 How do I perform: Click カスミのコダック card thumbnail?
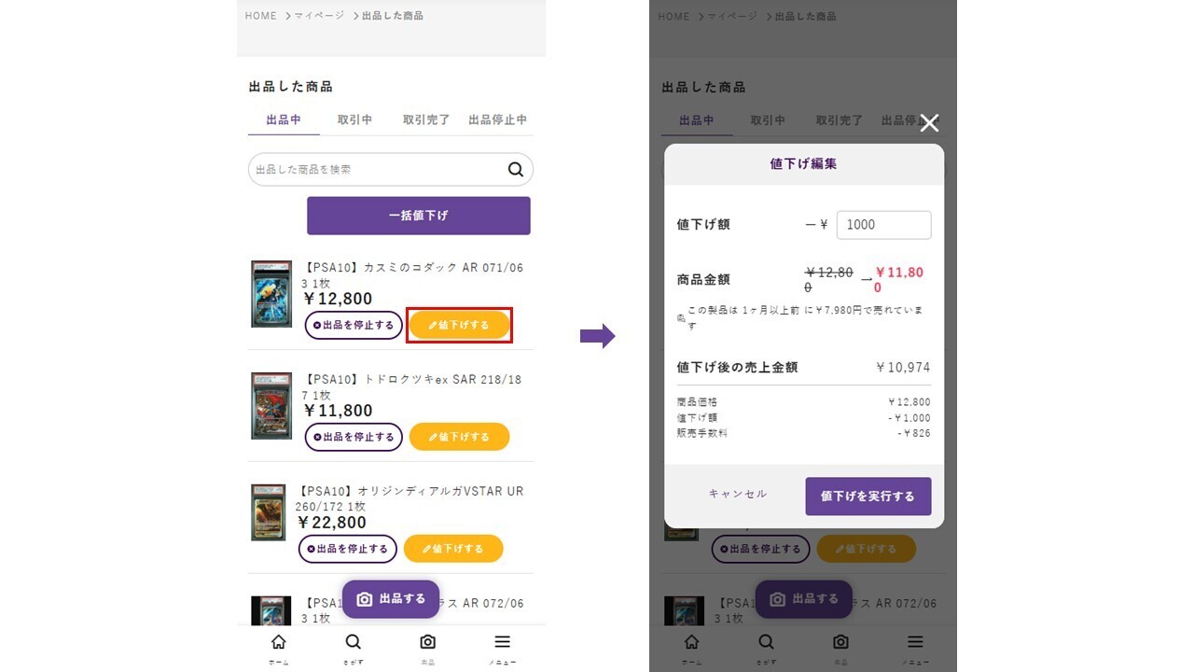pyautogui.click(x=271, y=294)
